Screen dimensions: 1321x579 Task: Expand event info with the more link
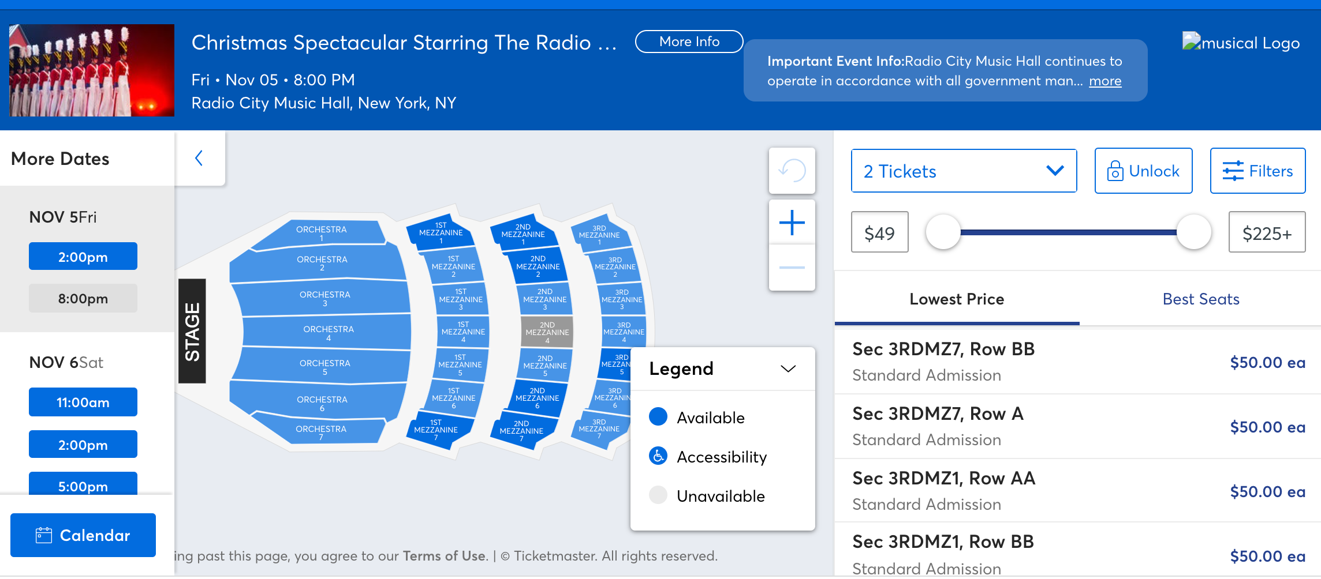[1105, 81]
